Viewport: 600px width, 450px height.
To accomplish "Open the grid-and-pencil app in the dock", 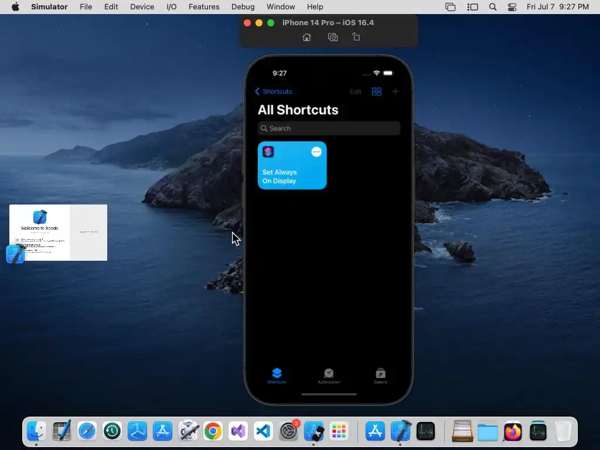I will tap(62, 431).
